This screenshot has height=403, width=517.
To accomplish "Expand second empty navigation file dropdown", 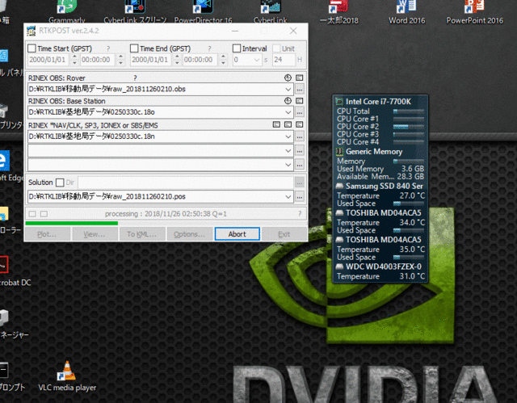I will pos(288,151).
